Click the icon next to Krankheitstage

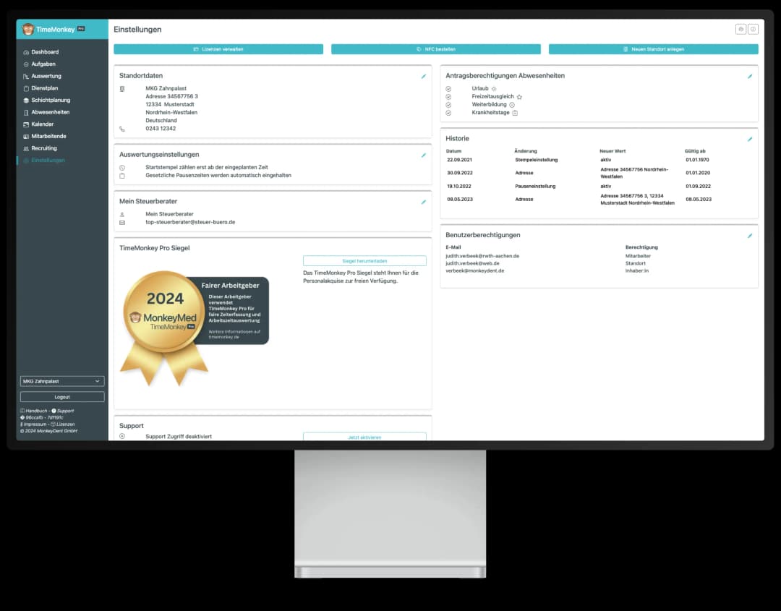pos(515,113)
